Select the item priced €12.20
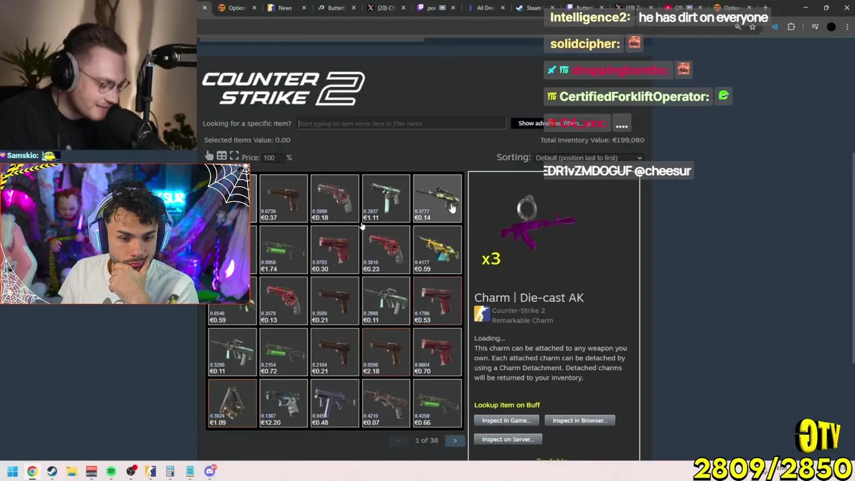 (283, 404)
